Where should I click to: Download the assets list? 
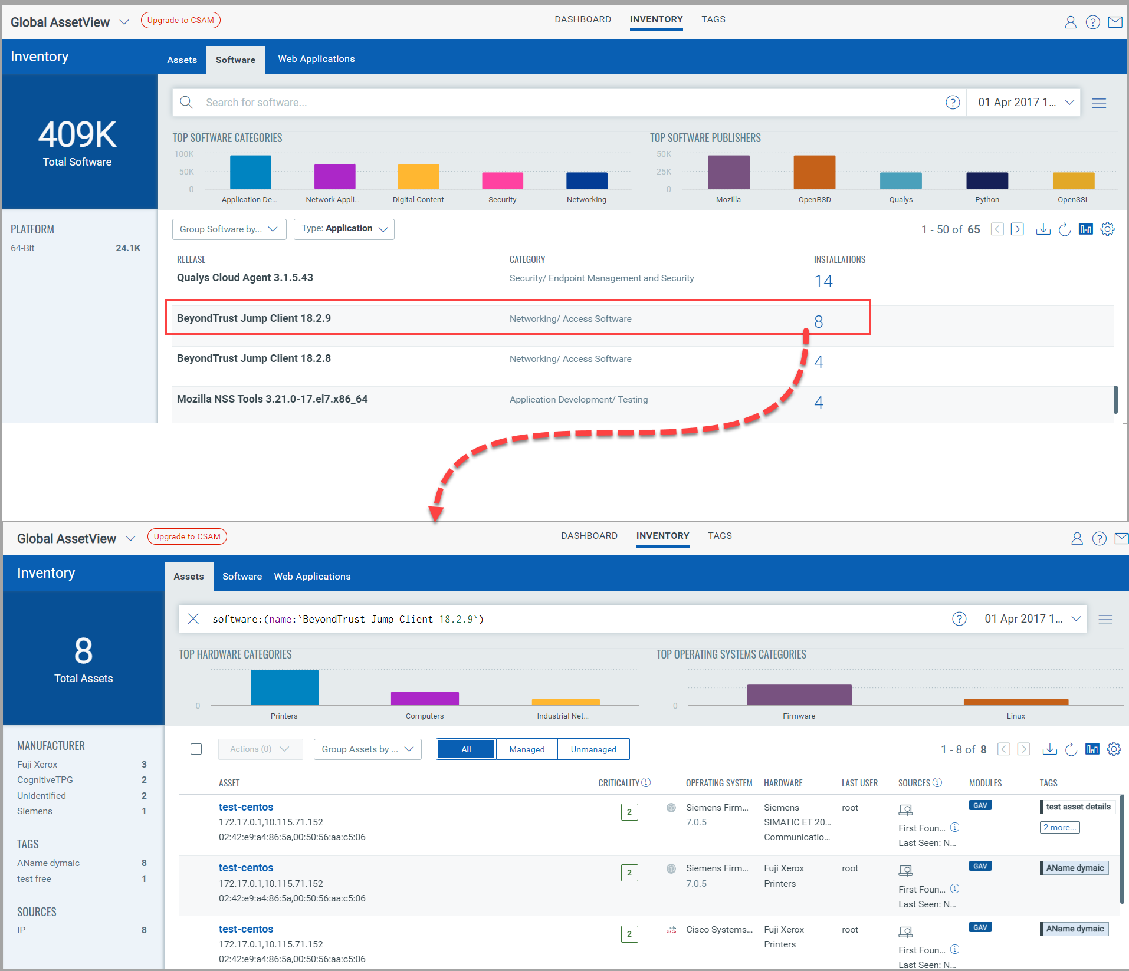(1050, 749)
